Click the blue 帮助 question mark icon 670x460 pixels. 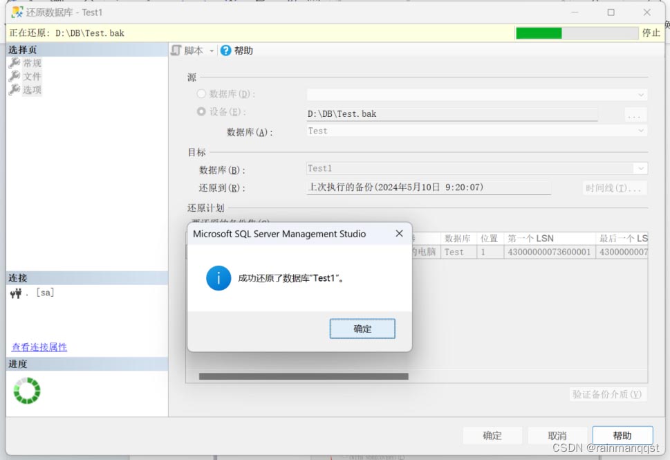pyautogui.click(x=225, y=50)
